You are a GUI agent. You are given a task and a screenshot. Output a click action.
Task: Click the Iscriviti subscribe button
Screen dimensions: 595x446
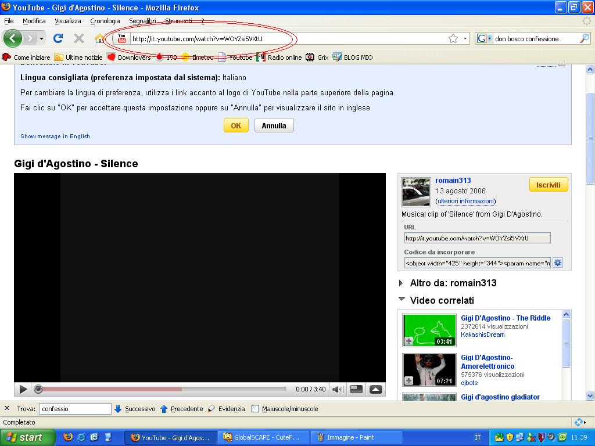pos(549,185)
